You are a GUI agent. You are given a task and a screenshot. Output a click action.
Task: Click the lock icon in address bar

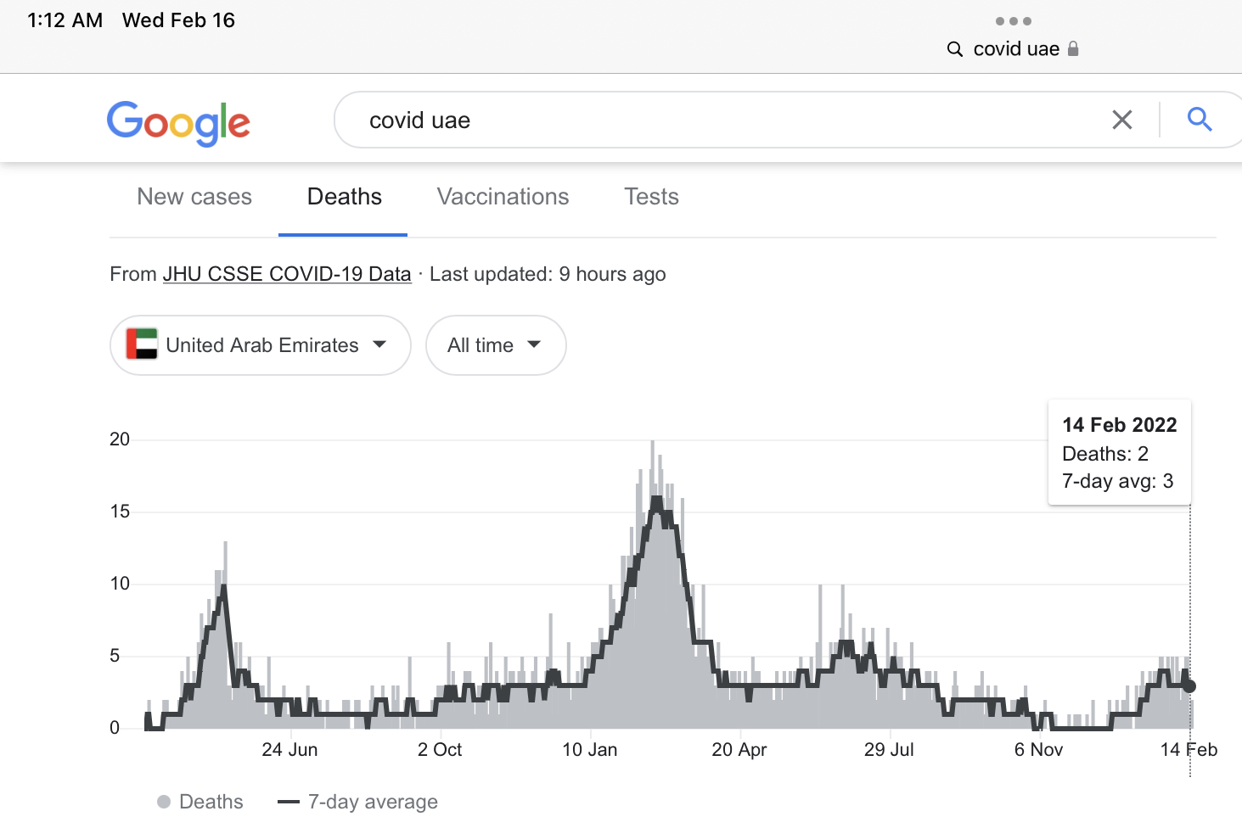pos(1073,49)
